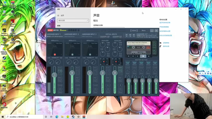Toggle mono on Hardware Input 3
Image resolution: width=212 pixels, height=119 pixels.
pyautogui.click(x=95, y=85)
